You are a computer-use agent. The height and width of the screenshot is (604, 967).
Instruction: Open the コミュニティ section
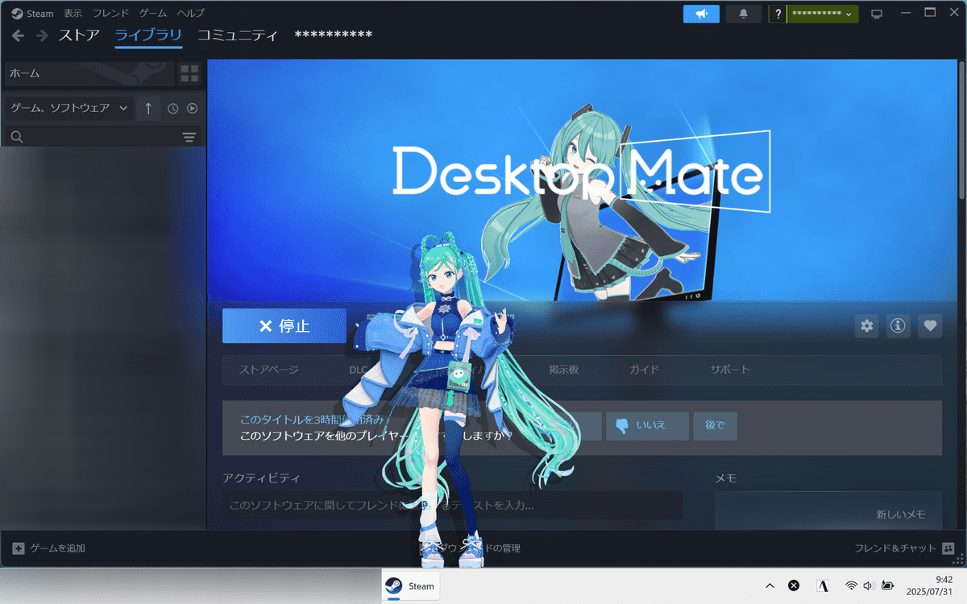[238, 35]
